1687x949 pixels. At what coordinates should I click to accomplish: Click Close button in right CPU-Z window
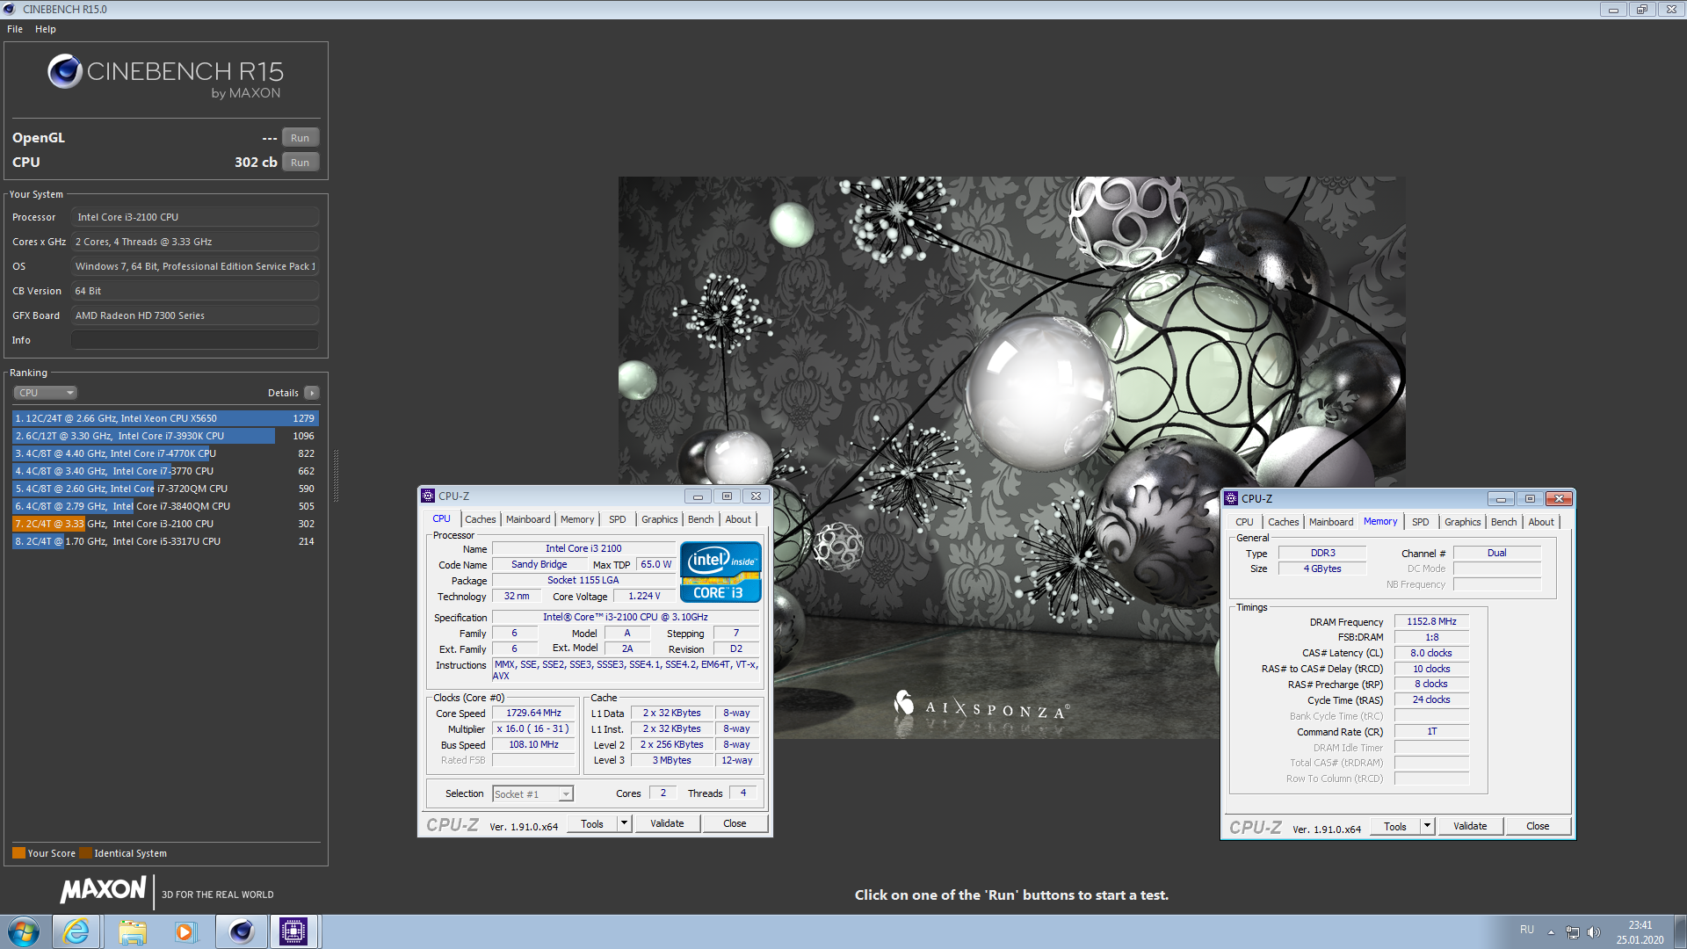tap(1538, 827)
